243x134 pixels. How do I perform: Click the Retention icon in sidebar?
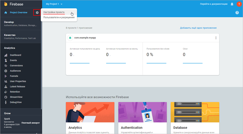pos(6,92)
